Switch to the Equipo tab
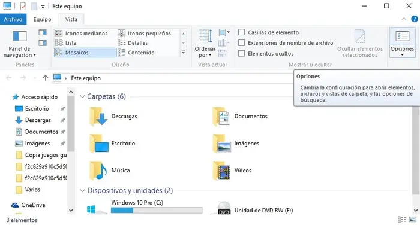 (x=42, y=19)
